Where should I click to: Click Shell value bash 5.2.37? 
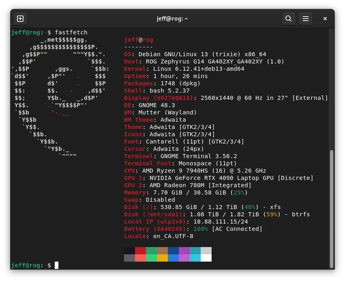pos(169,91)
